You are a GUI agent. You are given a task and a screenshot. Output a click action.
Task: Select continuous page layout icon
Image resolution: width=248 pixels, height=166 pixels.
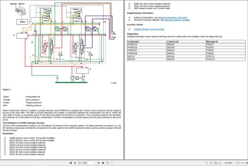coord(211,163)
